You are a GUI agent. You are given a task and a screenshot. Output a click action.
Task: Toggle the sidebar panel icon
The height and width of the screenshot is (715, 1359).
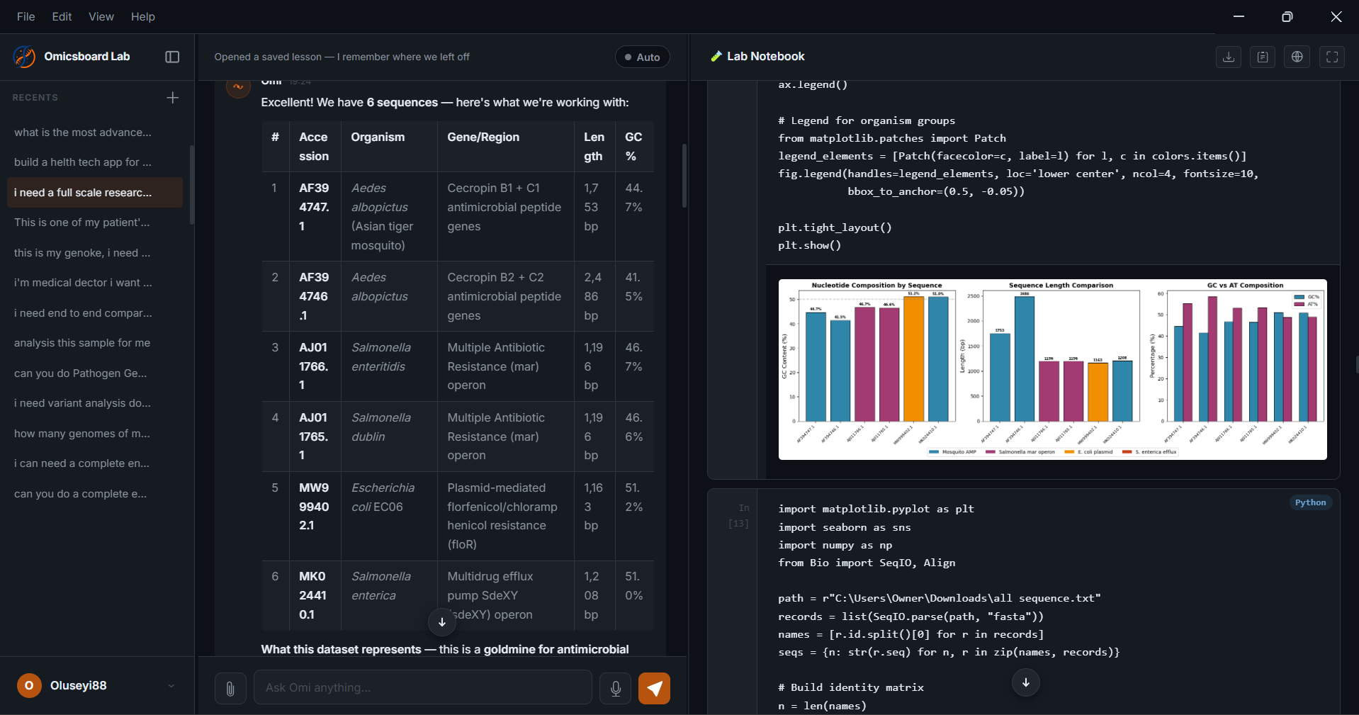(172, 57)
